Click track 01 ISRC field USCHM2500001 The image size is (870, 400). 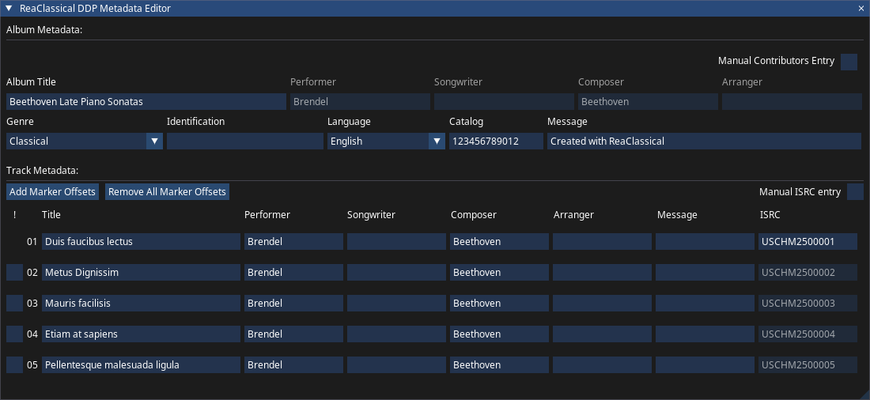click(808, 241)
